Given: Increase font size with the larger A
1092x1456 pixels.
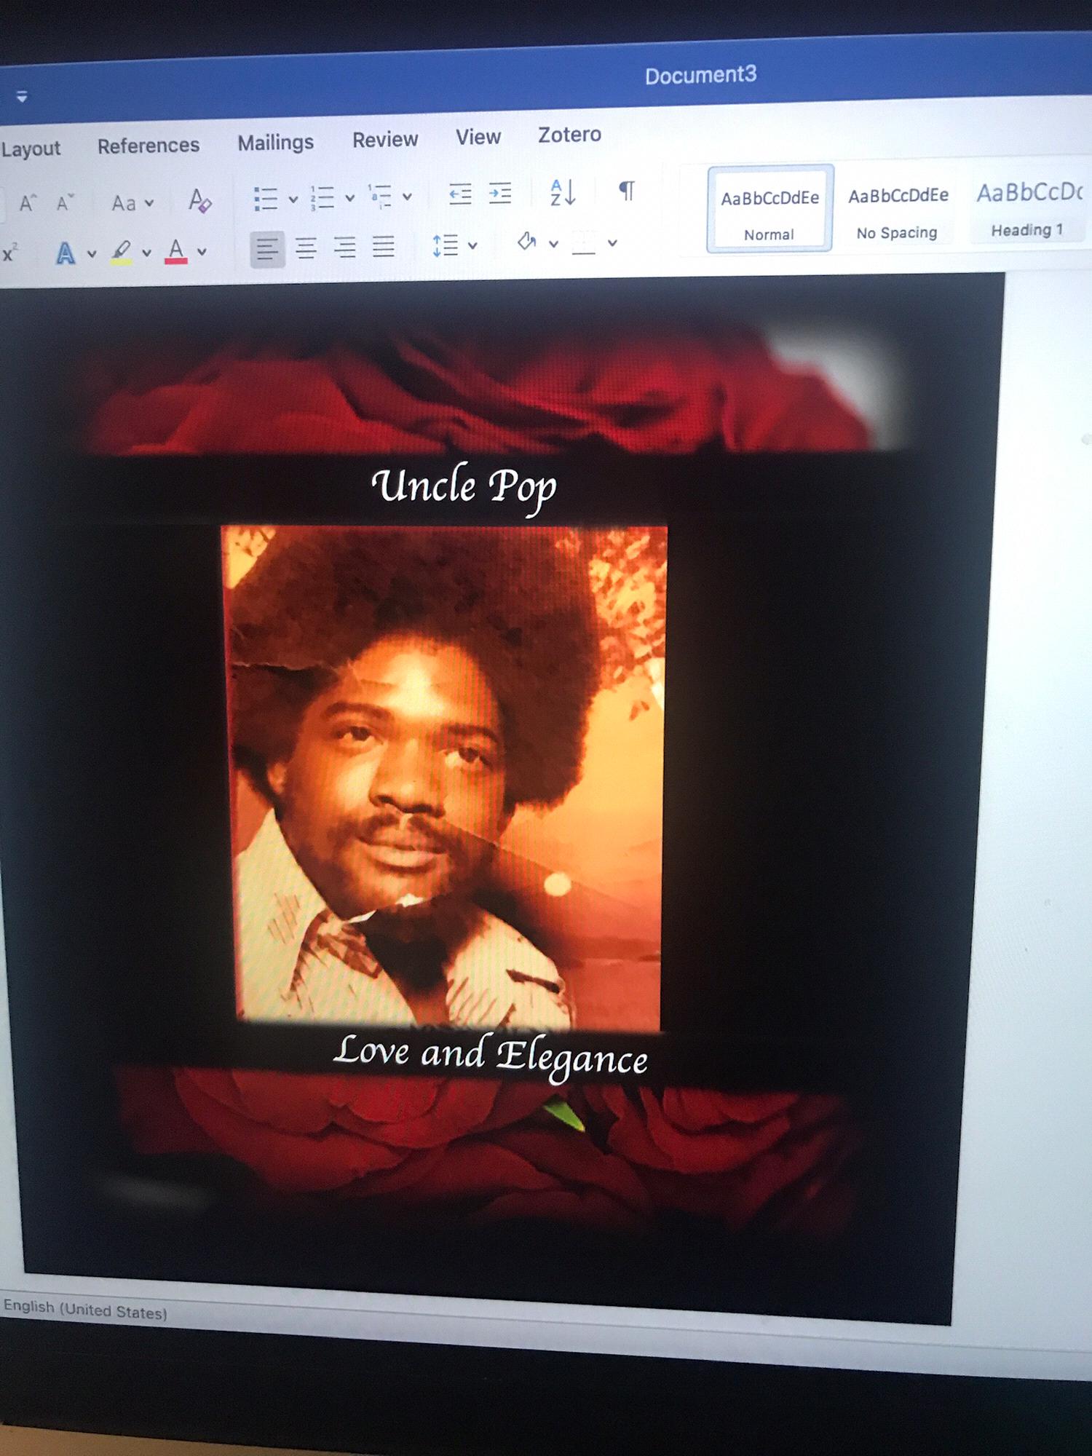Looking at the screenshot, I should coord(28,203).
